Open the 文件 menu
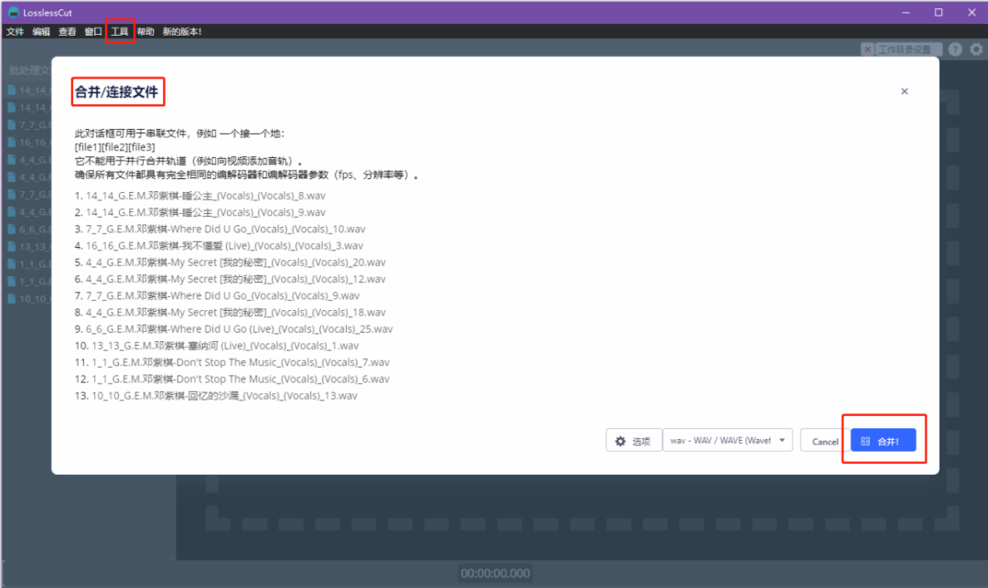Image resolution: width=988 pixels, height=588 pixels. coord(16,31)
